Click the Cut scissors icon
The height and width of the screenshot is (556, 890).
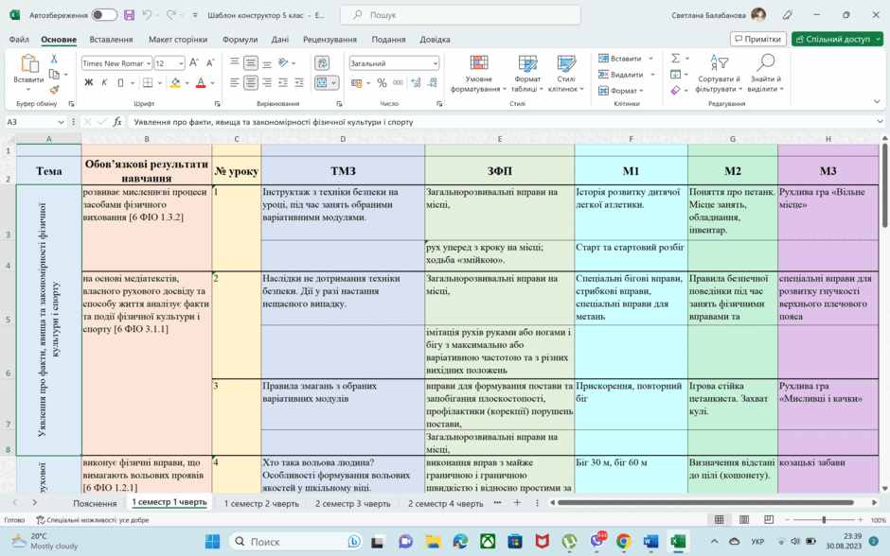(54, 59)
